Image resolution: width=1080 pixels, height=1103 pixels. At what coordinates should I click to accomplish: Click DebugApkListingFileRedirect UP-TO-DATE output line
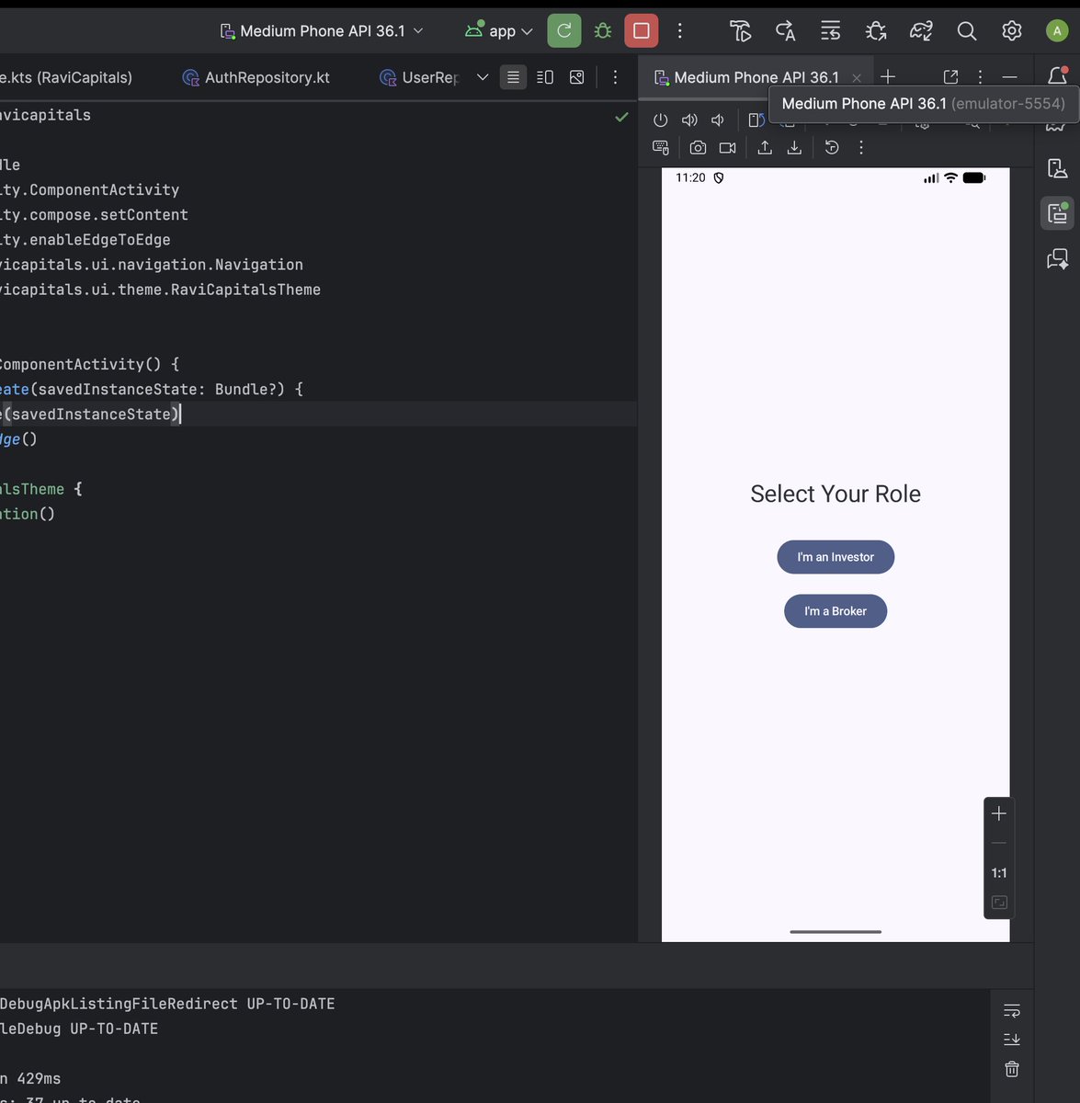[167, 1004]
